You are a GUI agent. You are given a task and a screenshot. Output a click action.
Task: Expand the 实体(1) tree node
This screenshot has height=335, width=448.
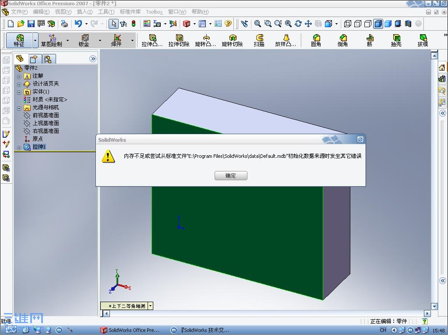point(19,93)
